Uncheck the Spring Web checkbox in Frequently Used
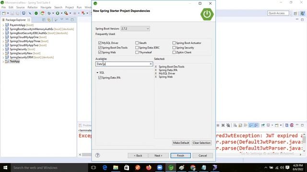Viewport: 307px width, 172px height. (x=100, y=52)
